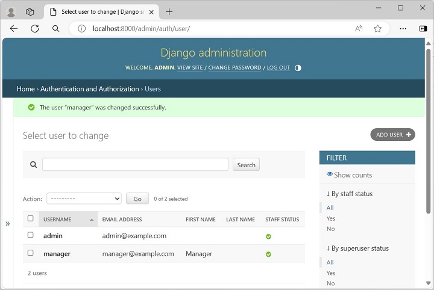434x290 pixels.
Task: Click the Add user button
Action: tap(392, 135)
